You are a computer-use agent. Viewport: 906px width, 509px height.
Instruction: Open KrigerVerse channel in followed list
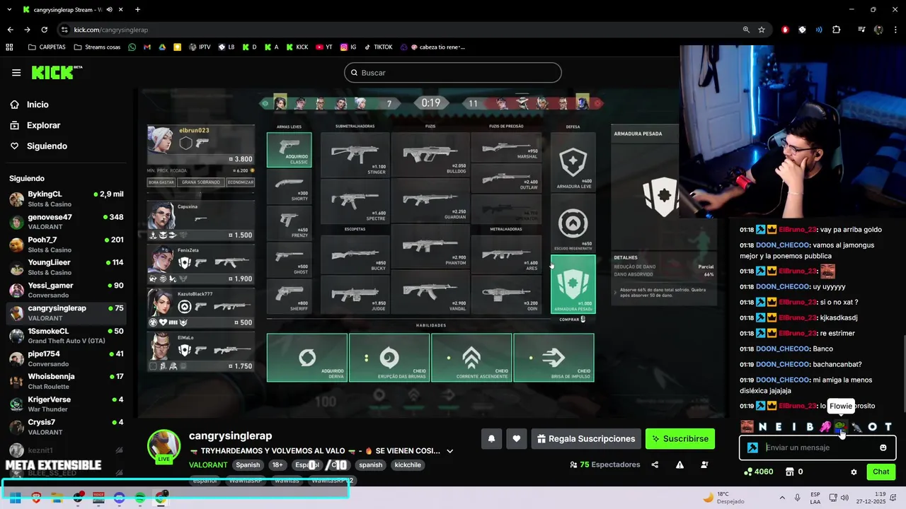67,404
